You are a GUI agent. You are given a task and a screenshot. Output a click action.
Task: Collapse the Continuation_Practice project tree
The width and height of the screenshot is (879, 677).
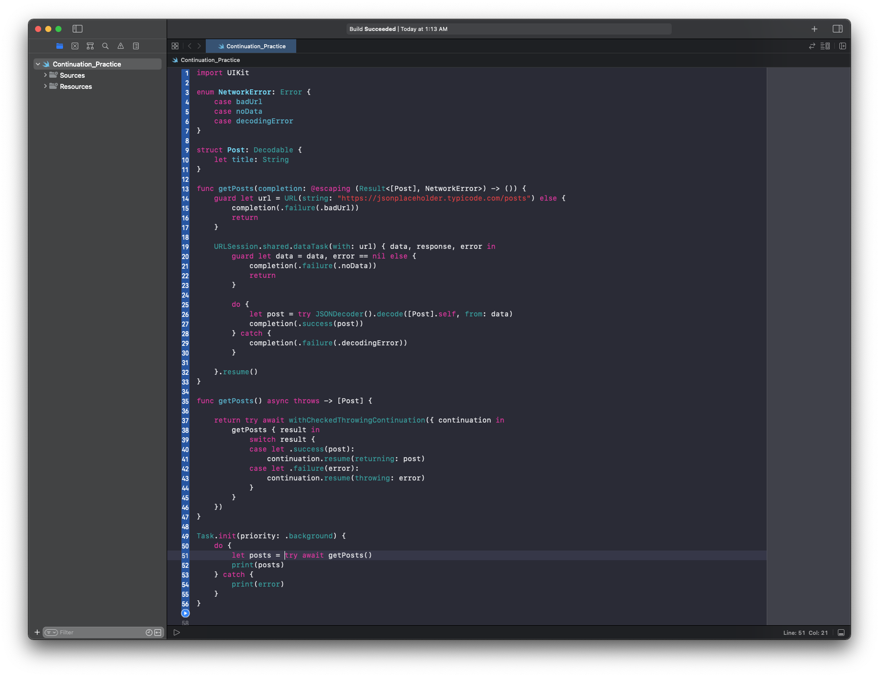coord(38,64)
